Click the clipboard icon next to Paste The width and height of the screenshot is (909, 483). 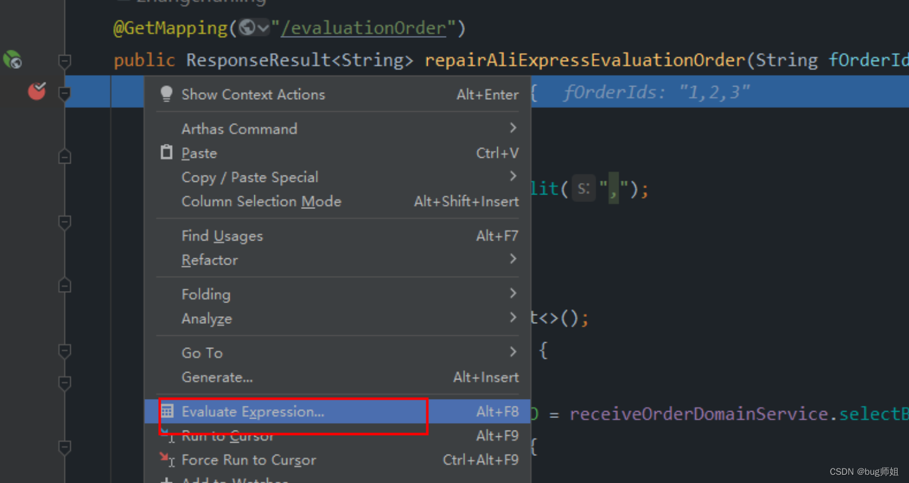pyautogui.click(x=167, y=152)
